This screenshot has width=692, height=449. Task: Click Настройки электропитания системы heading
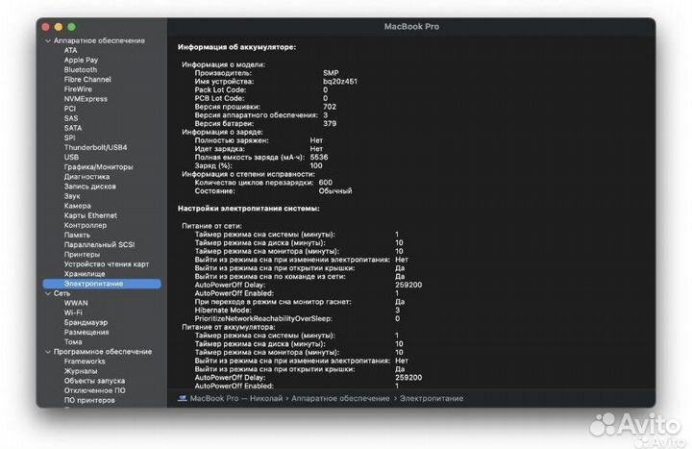(x=249, y=209)
